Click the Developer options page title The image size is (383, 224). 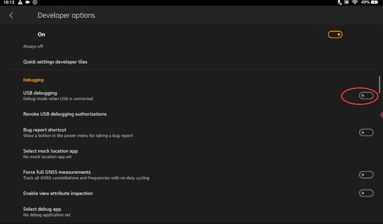click(66, 15)
